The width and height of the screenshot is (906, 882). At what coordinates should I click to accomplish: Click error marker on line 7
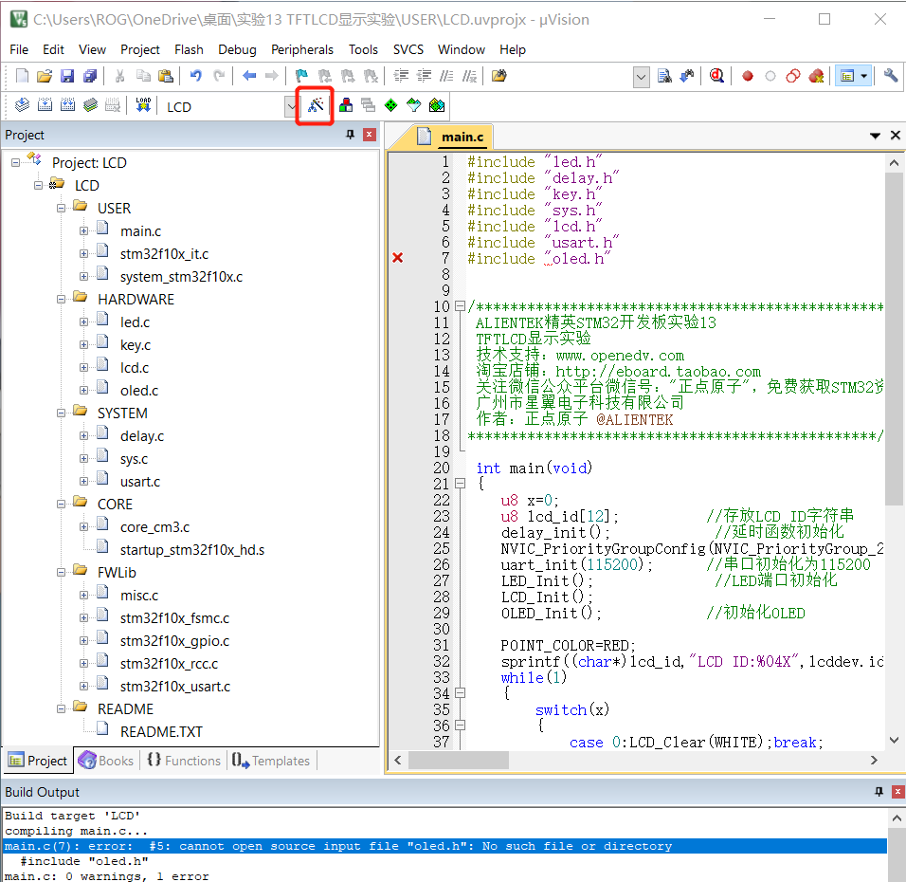pyautogui.click(x=397, y=258)
